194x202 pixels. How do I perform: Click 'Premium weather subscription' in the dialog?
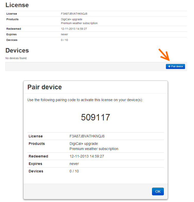click(x=94, y=149)
